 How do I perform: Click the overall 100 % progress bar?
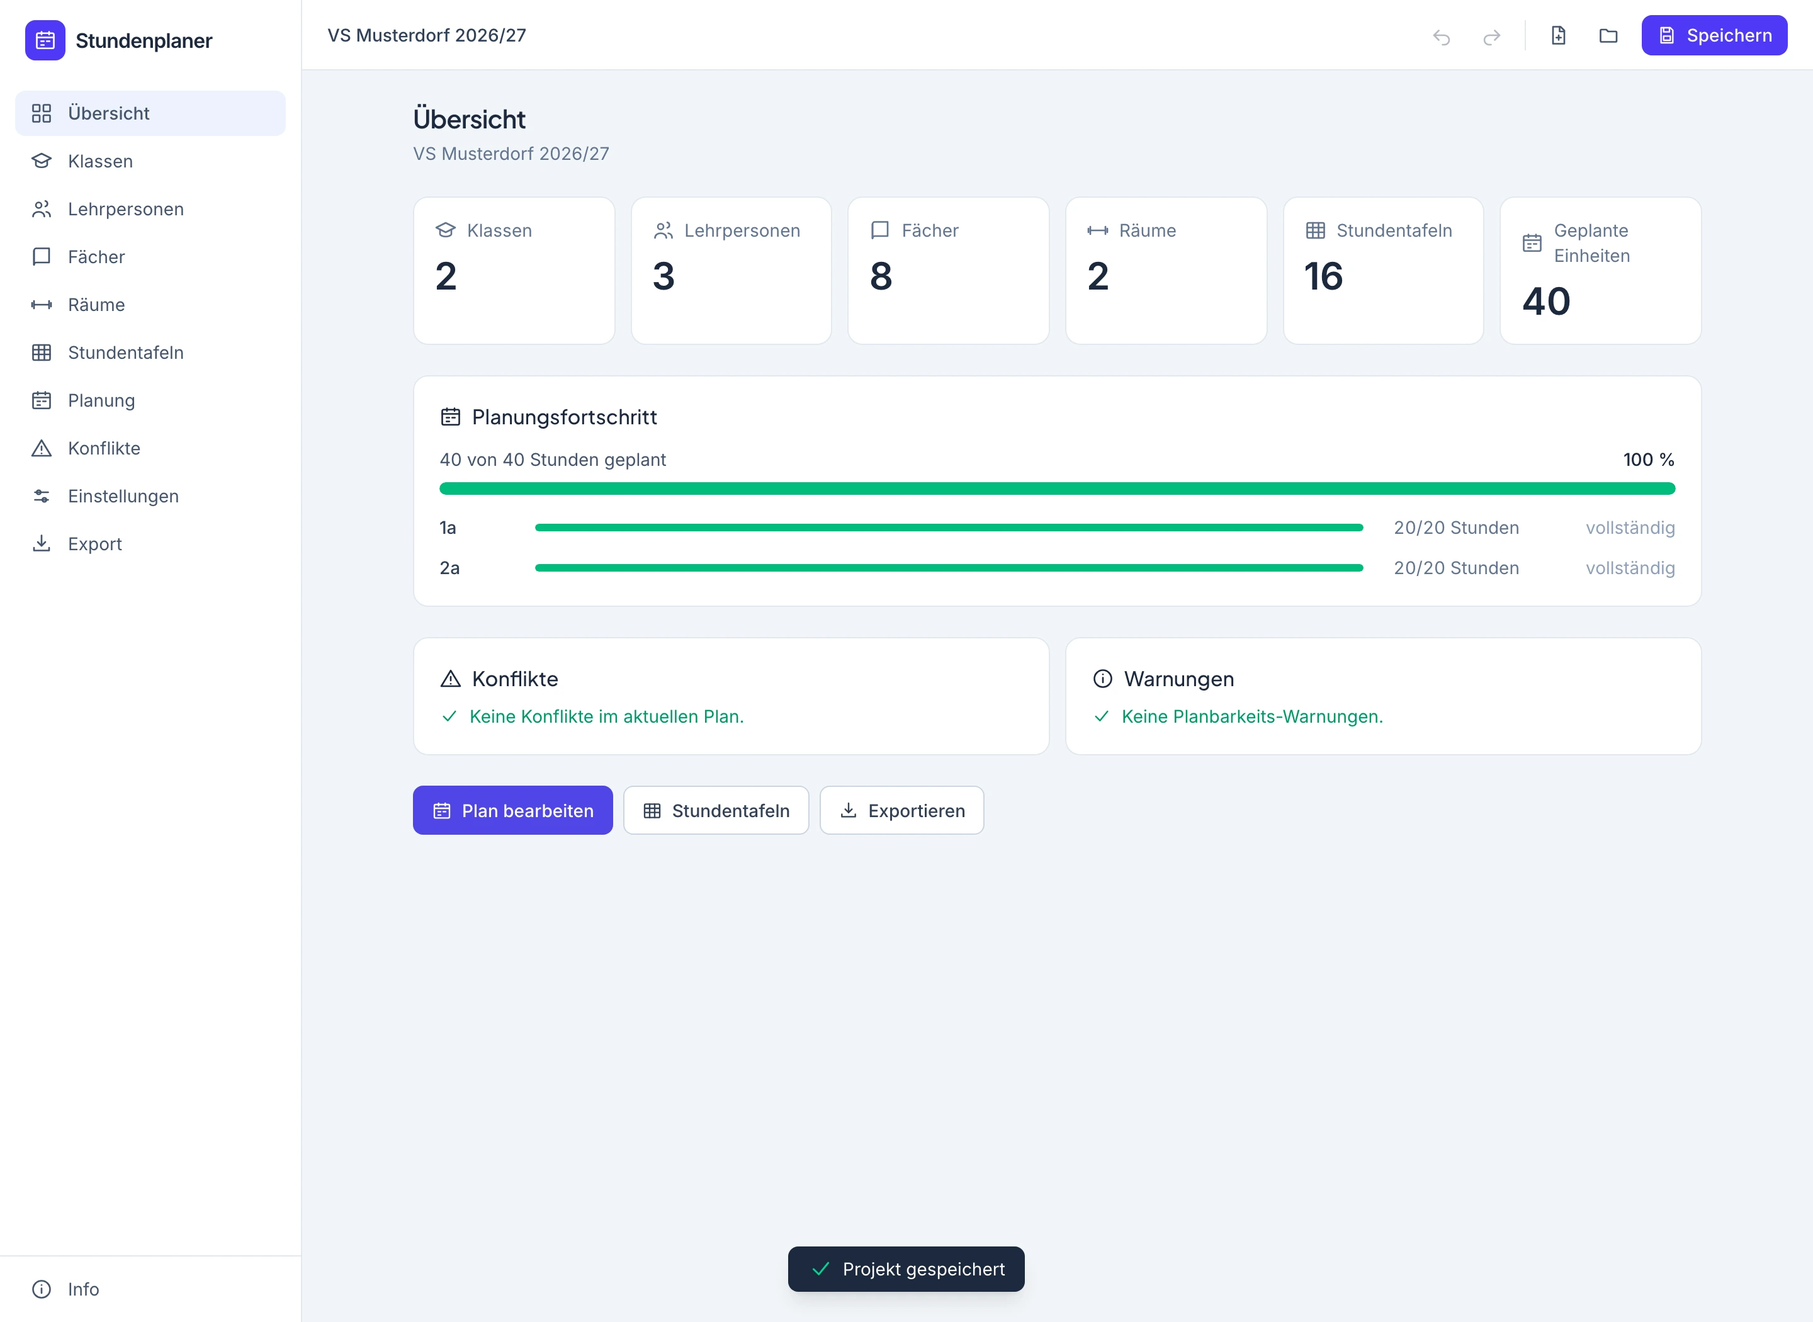pos(1057,489)
